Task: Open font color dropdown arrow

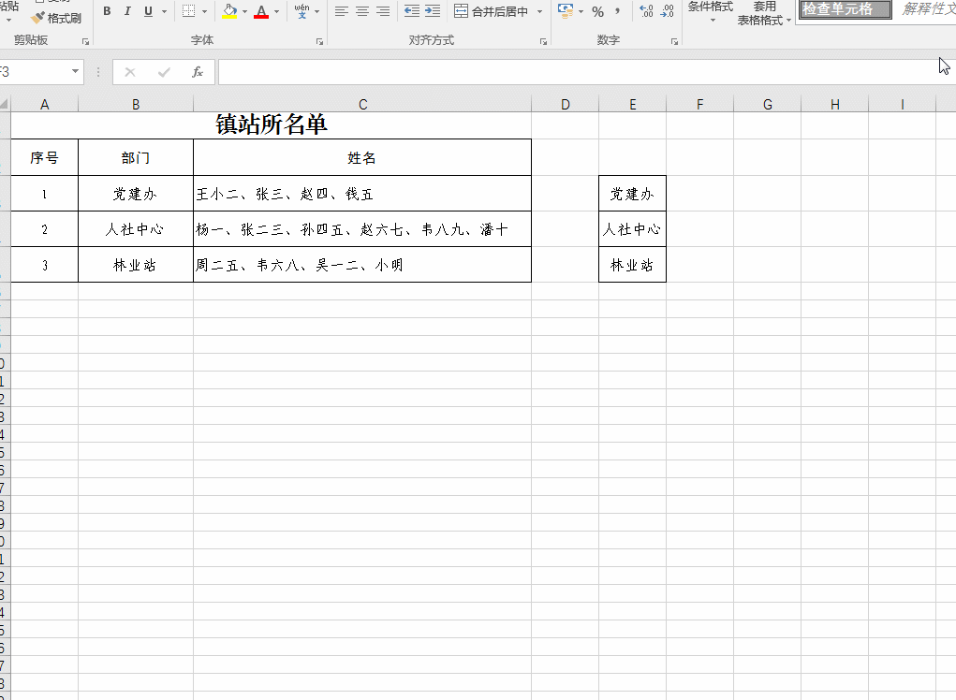Action: coord(276,11)
